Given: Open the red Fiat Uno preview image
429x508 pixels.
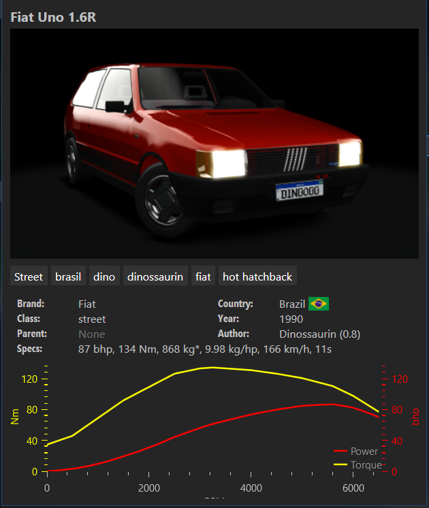Looking at the screenshot, I should click(214, 144).
